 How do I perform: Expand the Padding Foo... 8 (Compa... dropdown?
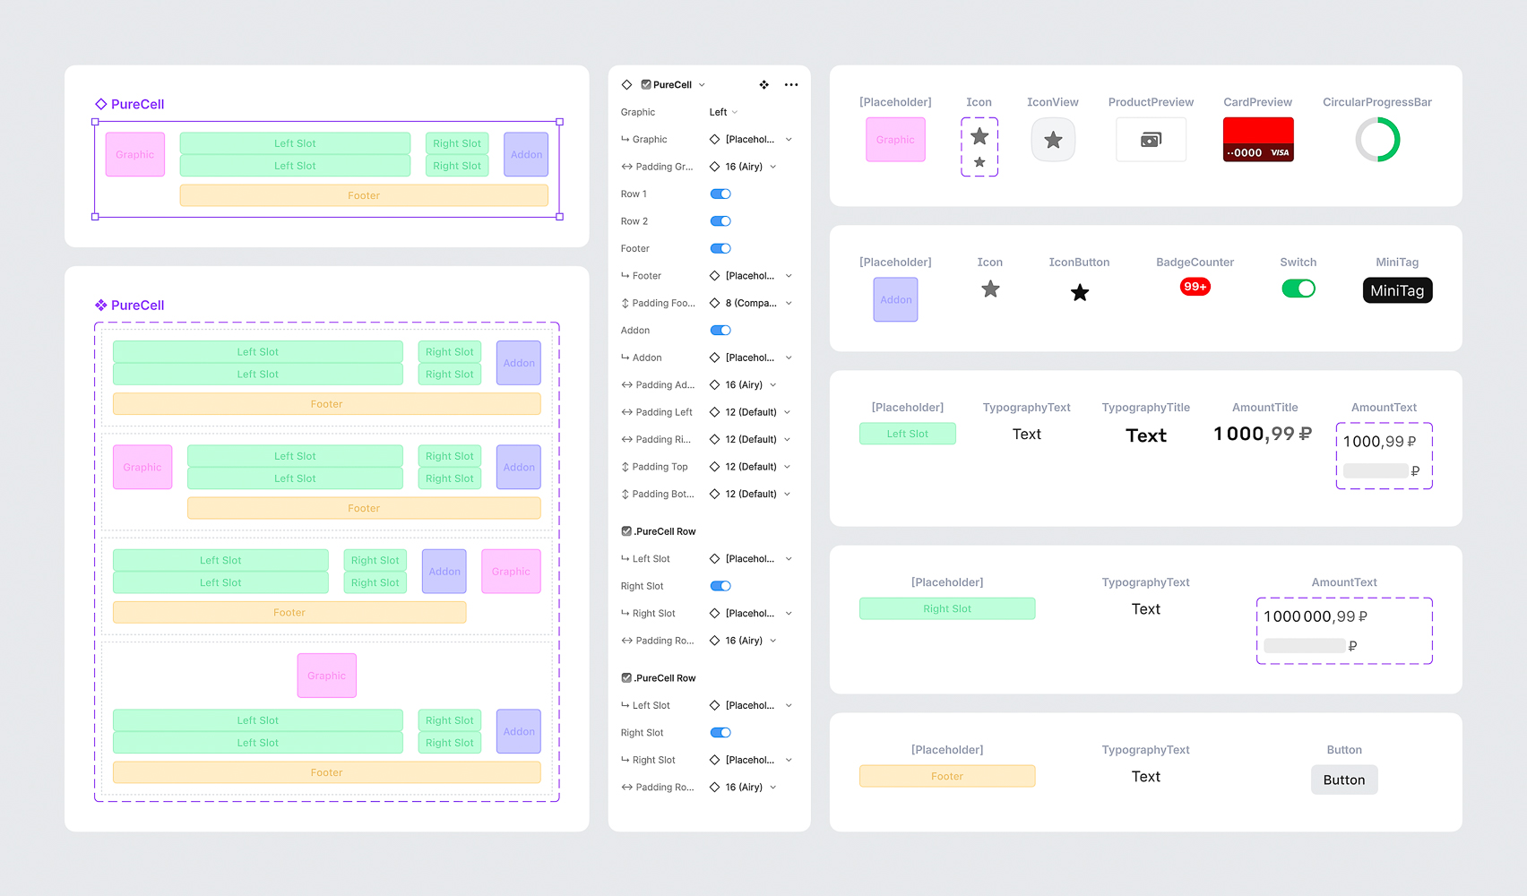pyautogui.click(x=750, y=303)
